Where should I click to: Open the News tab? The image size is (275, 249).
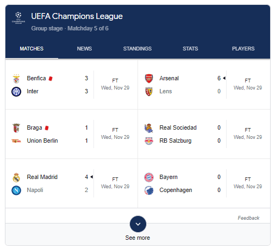pos(84,49)
